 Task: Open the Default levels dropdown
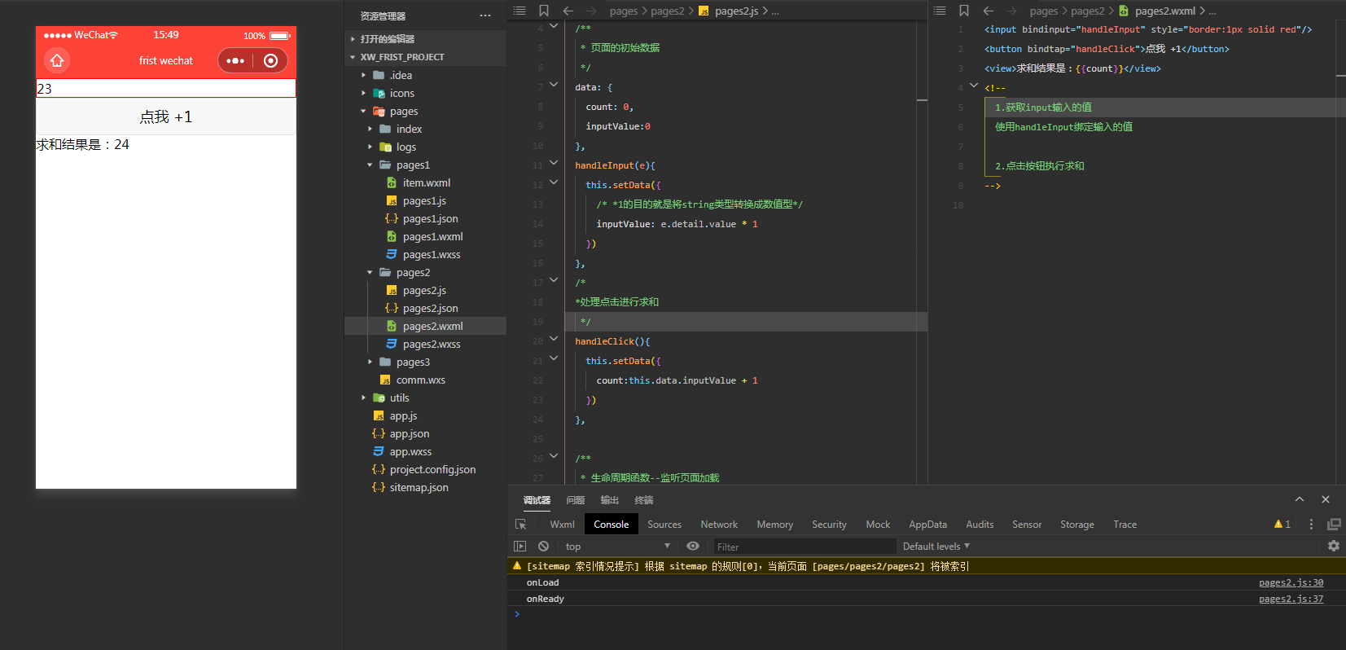[x=936, y=547]
